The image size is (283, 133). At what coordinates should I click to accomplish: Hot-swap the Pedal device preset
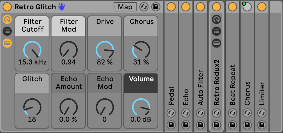[x=171, y=113]
